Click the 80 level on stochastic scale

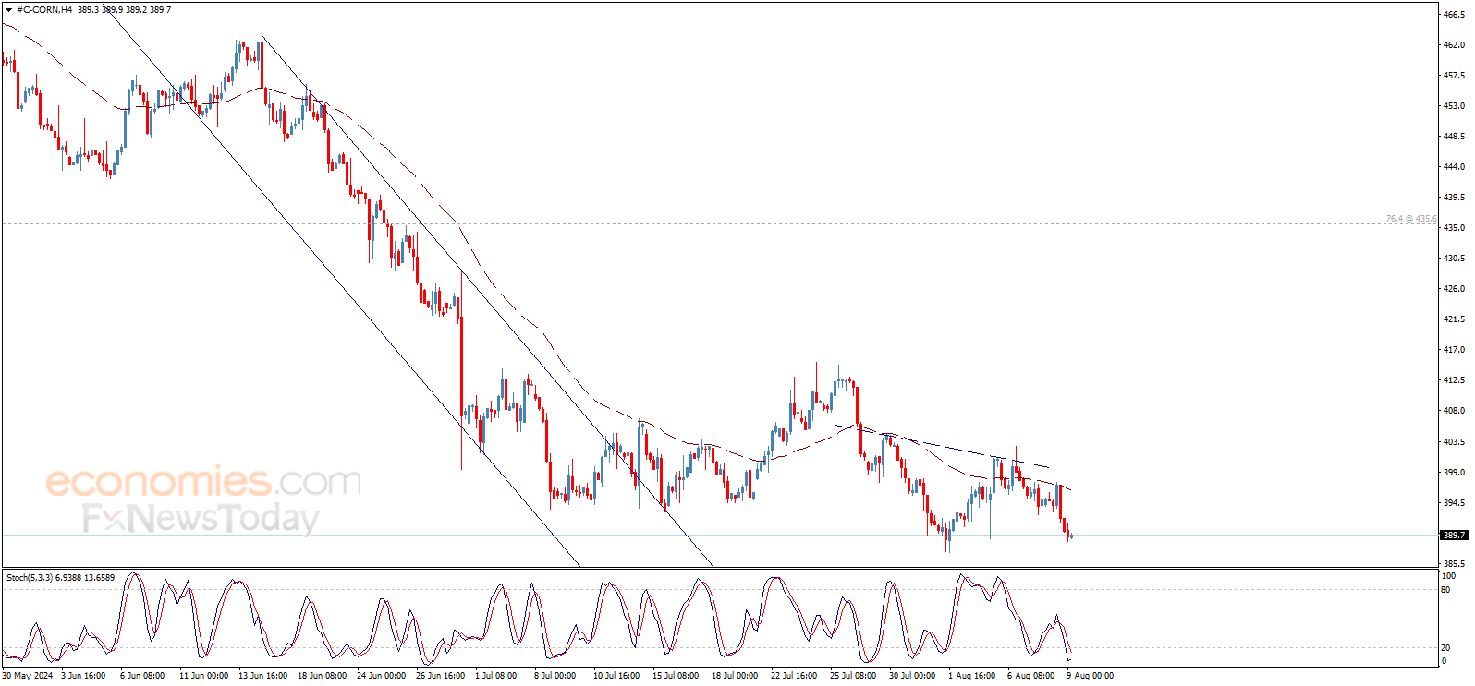[x=1445, y=590]
